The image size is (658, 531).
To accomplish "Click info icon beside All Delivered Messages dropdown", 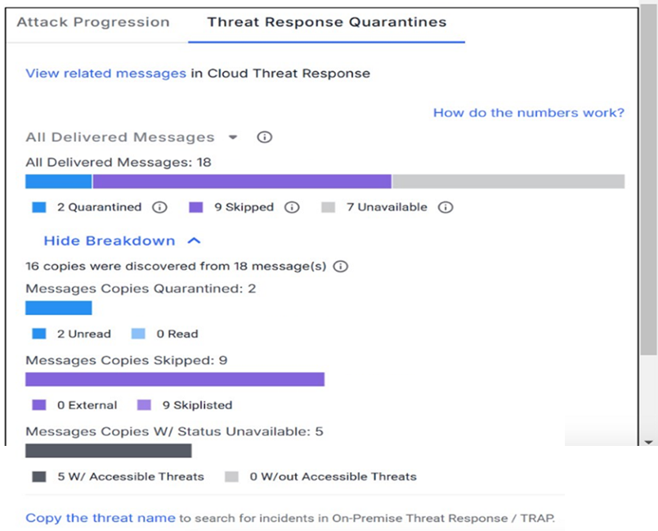I will click(x=264, y=137).
